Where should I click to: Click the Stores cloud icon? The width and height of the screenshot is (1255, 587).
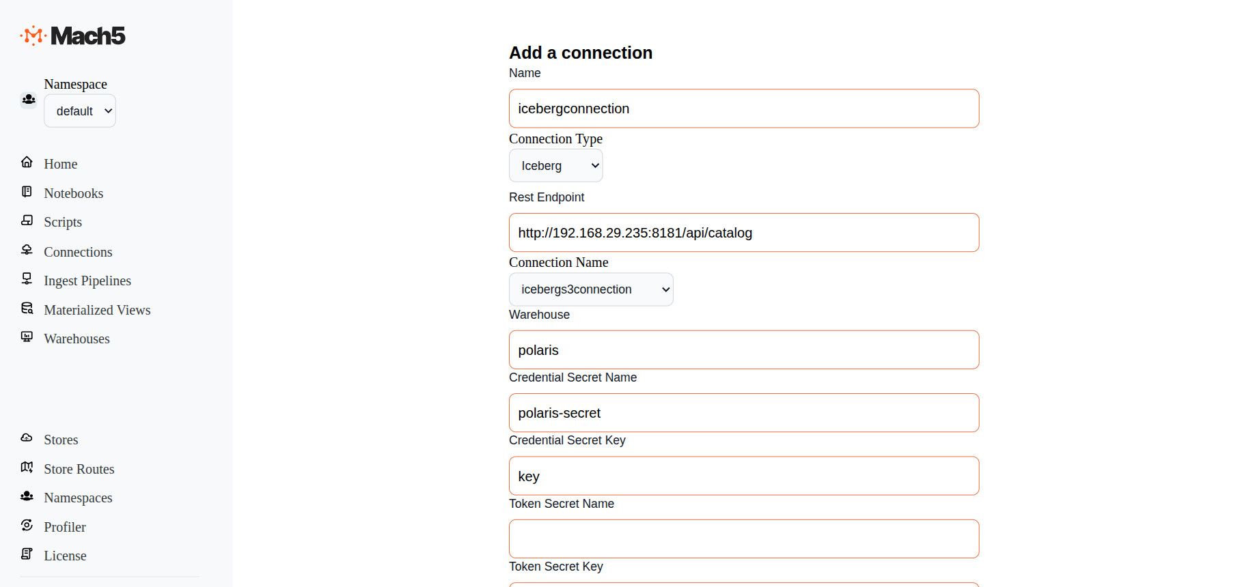[x=27, y=438]
